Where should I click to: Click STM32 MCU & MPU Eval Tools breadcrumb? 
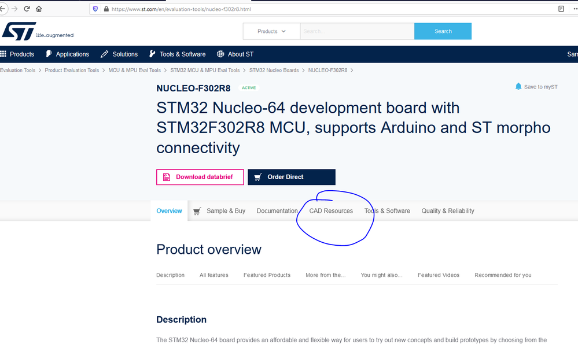tap(205, 71)
